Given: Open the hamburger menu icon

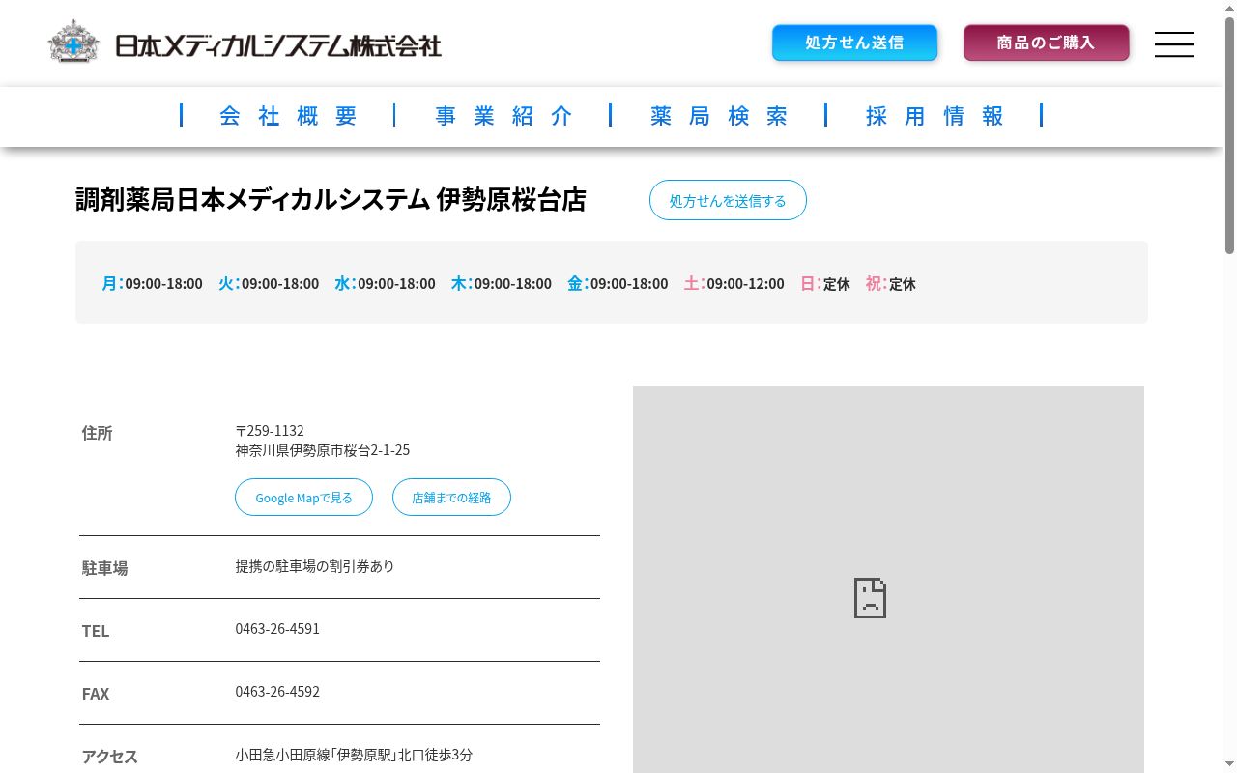Looking at the screenshot, I should tap(1174, 44).
